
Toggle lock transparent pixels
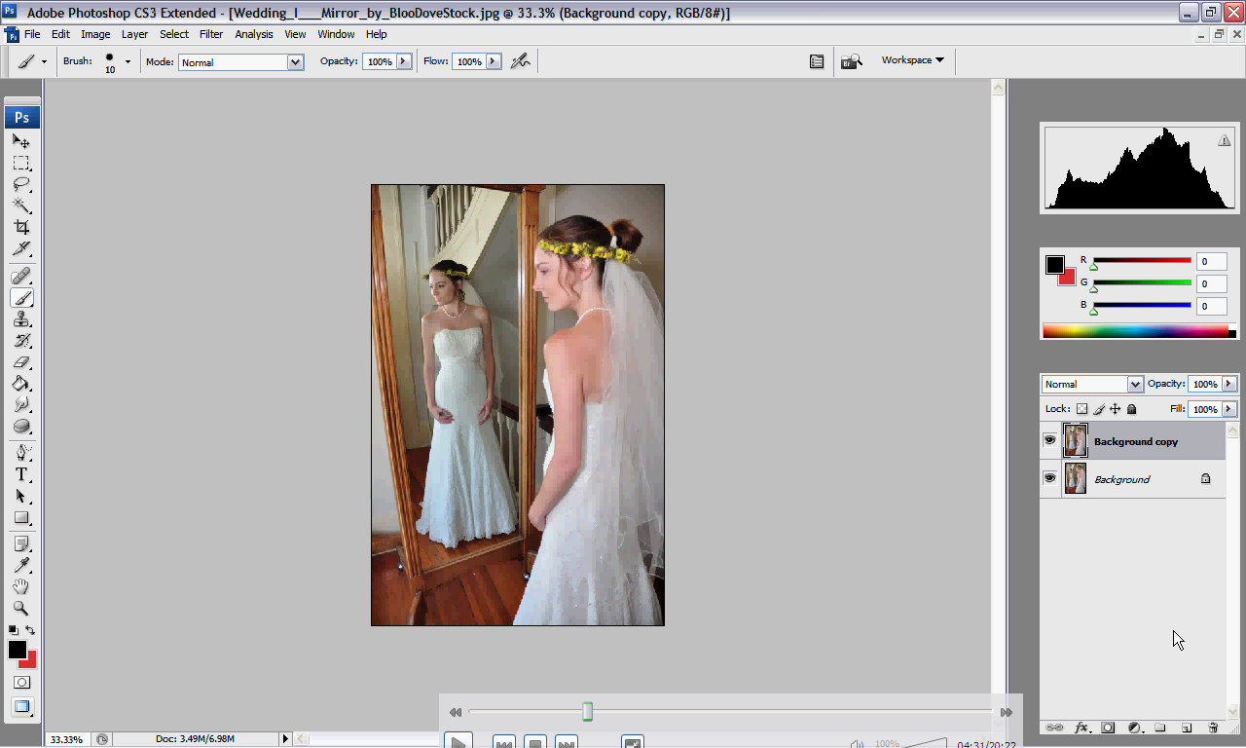(1081, 409)
